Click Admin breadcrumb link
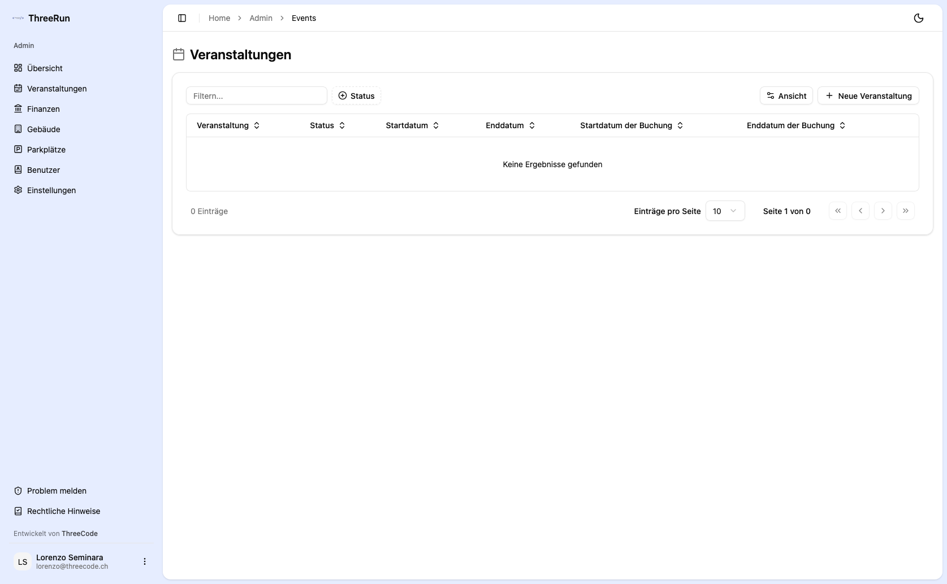The height and width of the screenshot is (584, 947). [261, 18]
